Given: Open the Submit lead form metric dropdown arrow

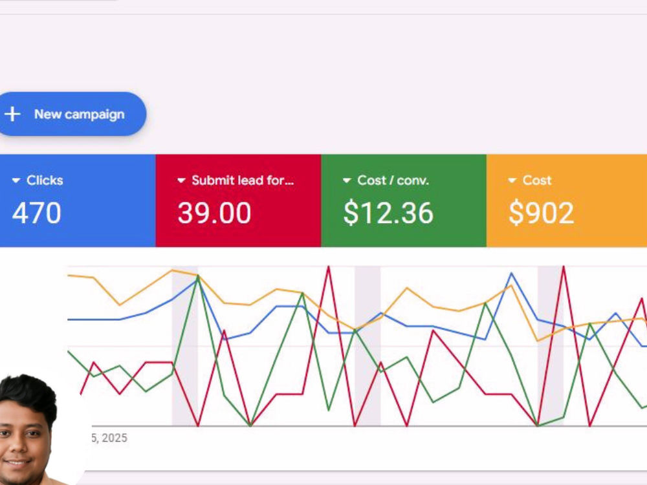Looking at the screenshot, I should point(181,180).
